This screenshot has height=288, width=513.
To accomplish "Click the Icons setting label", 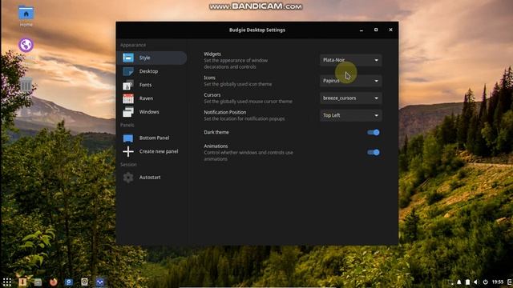I will point(209,78).
